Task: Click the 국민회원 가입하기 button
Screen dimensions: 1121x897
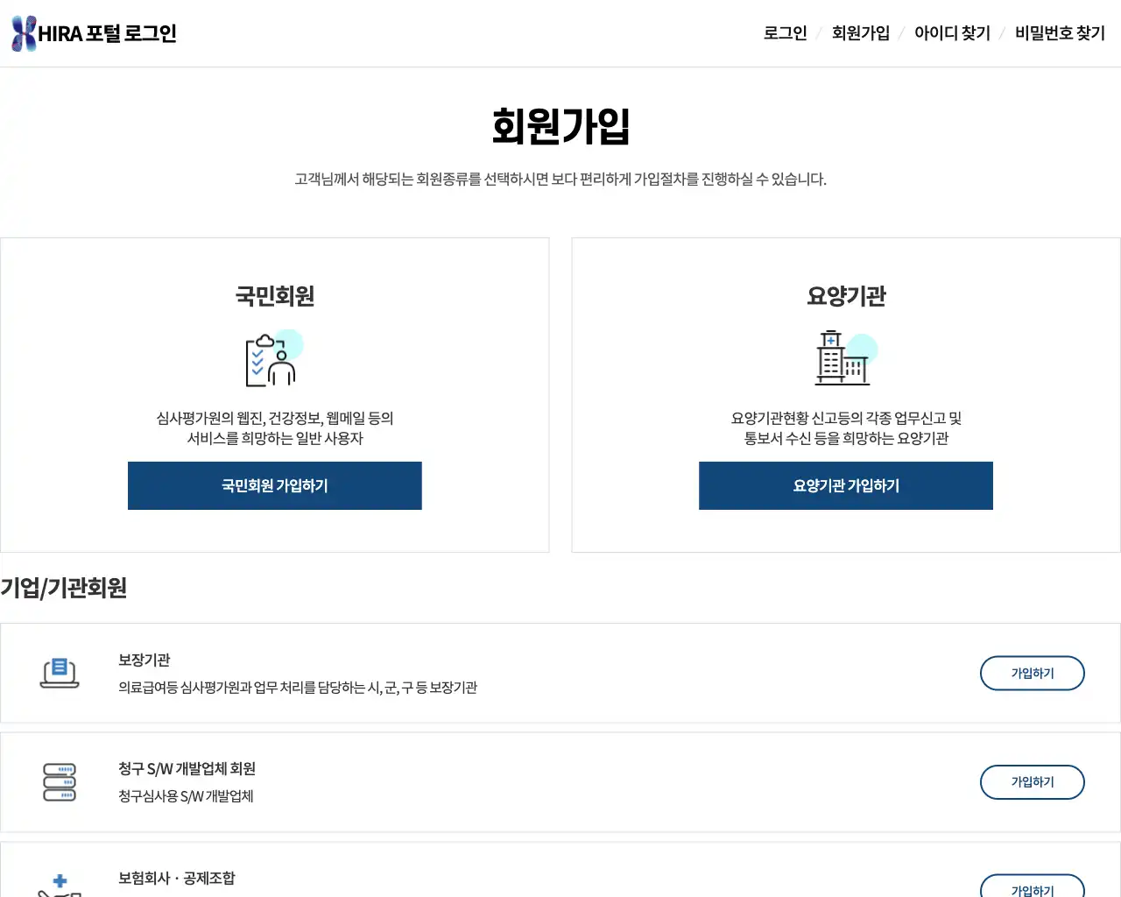Action: coord(275,485)
